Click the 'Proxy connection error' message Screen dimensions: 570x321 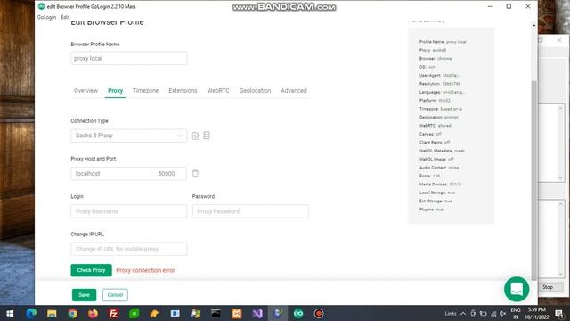tap(145, 270)
